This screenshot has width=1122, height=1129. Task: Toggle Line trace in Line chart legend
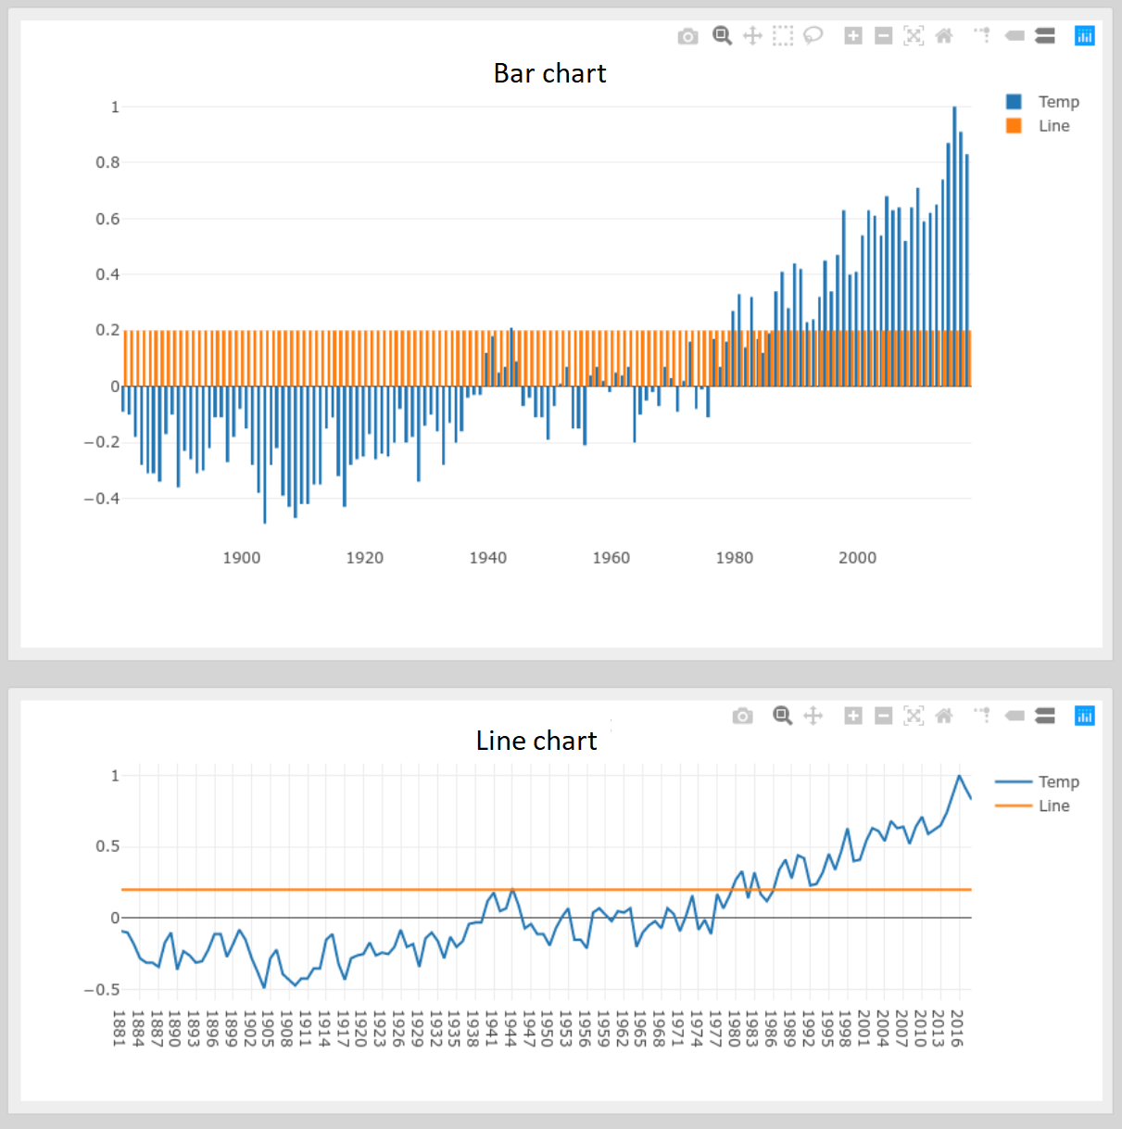click(x=1053, y=806)
